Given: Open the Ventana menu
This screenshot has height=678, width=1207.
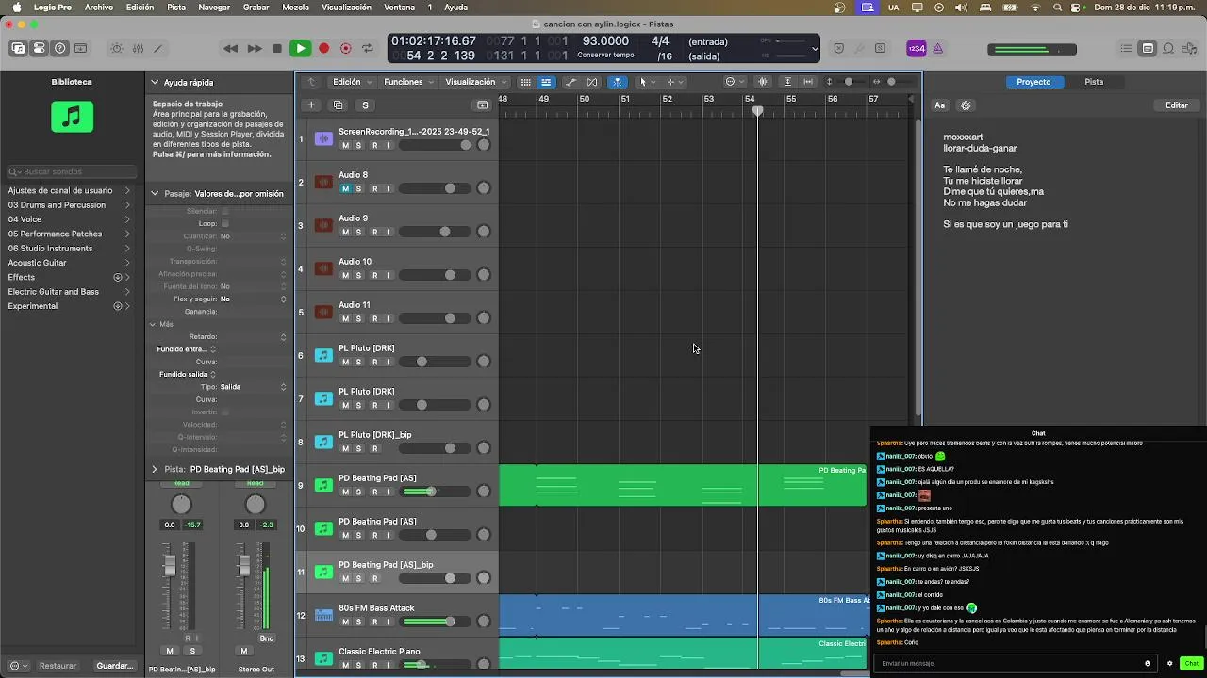Looking at the screenshot, I should tap(399, 8).
